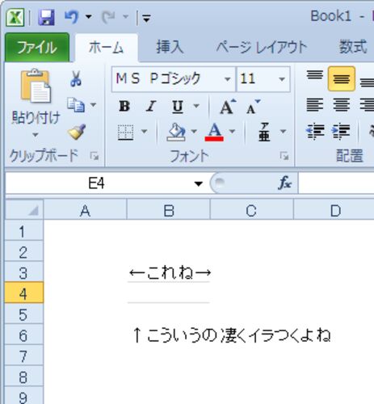Open the undo history dropdown arrow
The width and height of the screenshot is (374, 404).
(88, 17)
